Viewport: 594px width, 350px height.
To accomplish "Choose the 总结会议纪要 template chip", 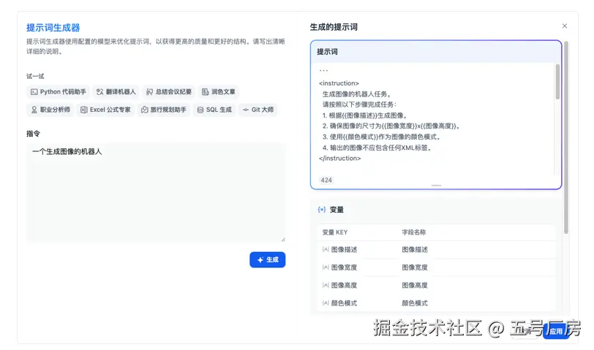I will tap(168, 92).
